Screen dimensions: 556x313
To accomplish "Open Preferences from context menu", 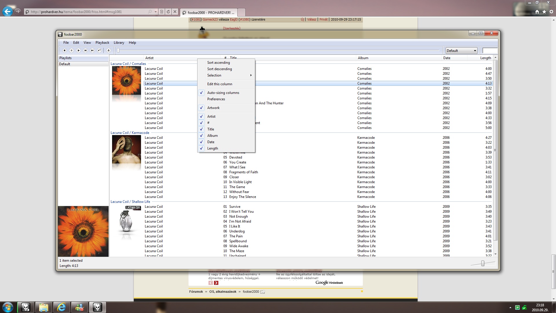I will (226, 99).
